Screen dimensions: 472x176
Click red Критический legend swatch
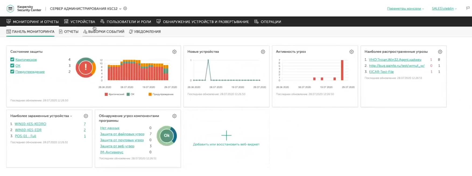(106, 94)
